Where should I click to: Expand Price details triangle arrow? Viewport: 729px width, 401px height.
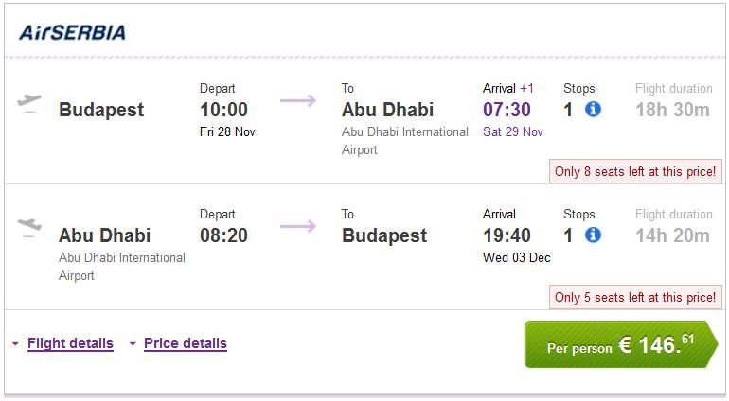(x=132, y=344)
